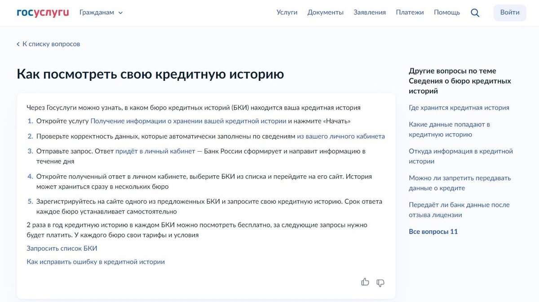
Task: Click the thumbs down dislike icon
Action: (380, 283)
